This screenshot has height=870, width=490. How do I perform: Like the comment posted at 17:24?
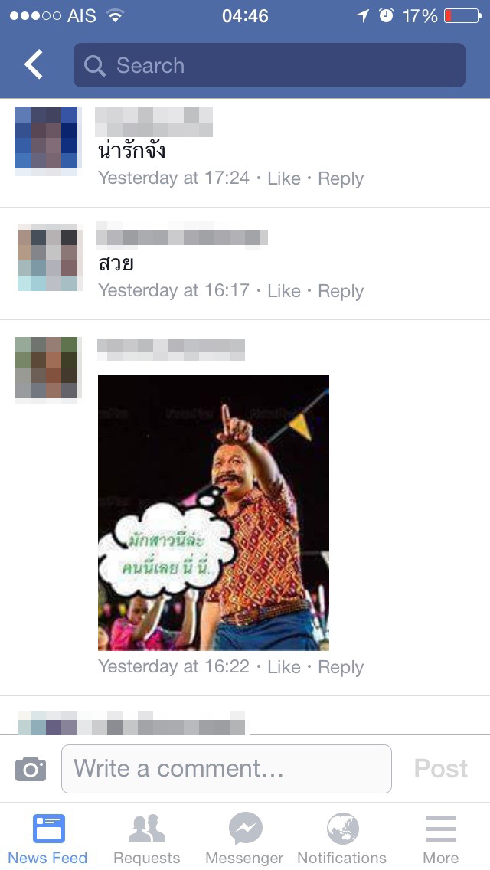283,178
